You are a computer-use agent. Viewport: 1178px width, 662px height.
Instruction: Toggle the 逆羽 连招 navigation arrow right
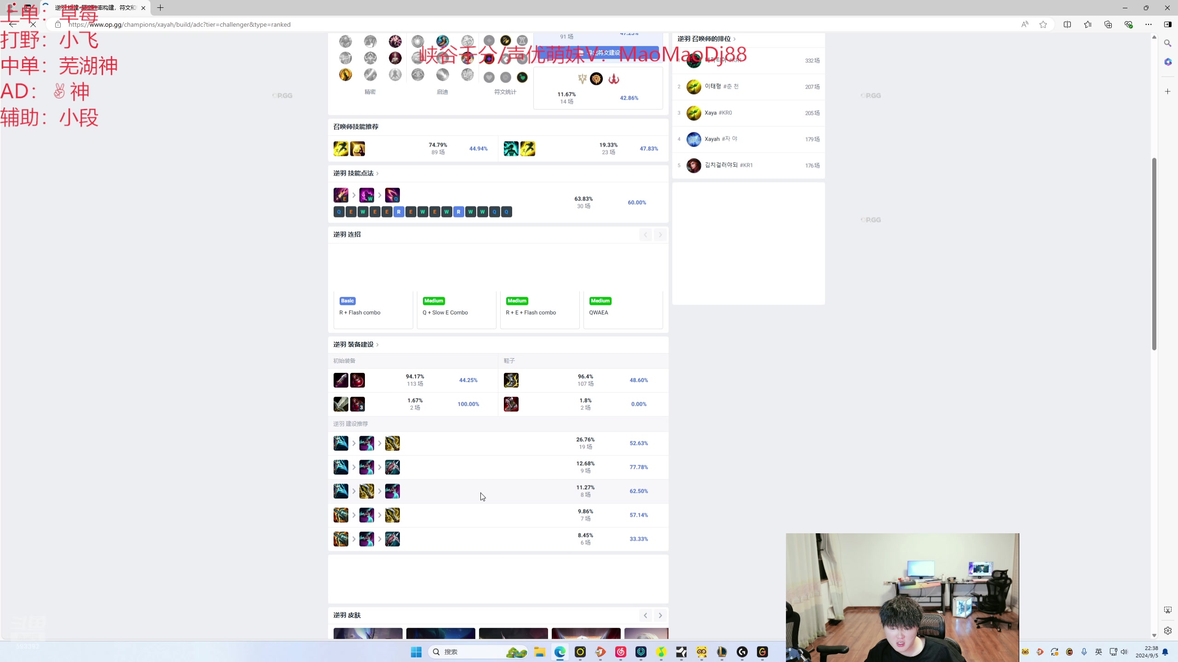(660, 234)
